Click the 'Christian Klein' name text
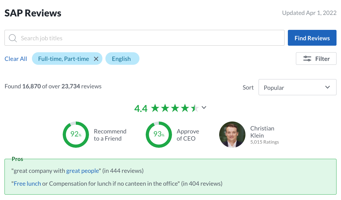The height and width of the screenshot is (200, 341). [262, 132]
